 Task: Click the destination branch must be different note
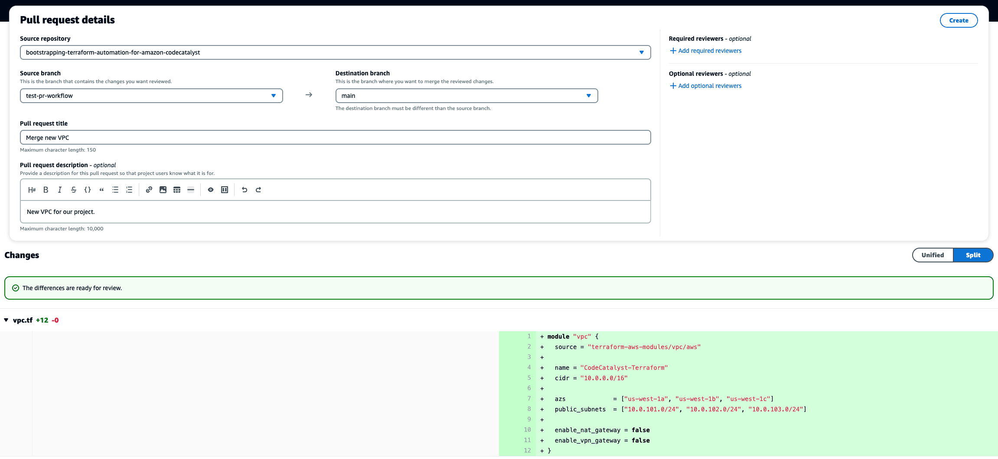pos(413,108)
